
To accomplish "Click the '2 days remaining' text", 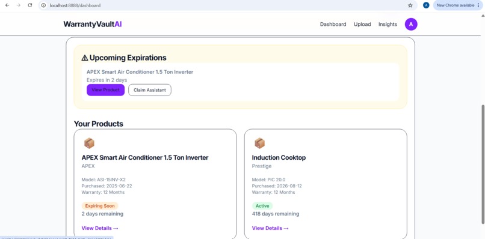I will (x=102, y=214).
